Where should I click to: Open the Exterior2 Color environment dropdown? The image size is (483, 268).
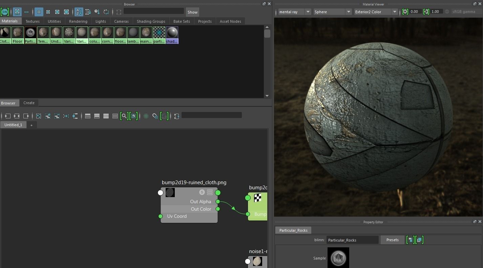pos(376,12)
